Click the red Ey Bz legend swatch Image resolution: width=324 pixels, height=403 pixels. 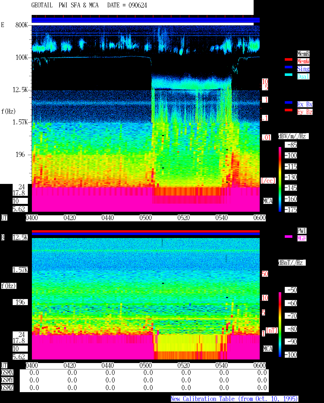click(289, 110)
